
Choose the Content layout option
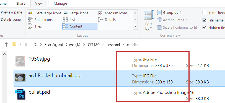(x=80, y=26)
